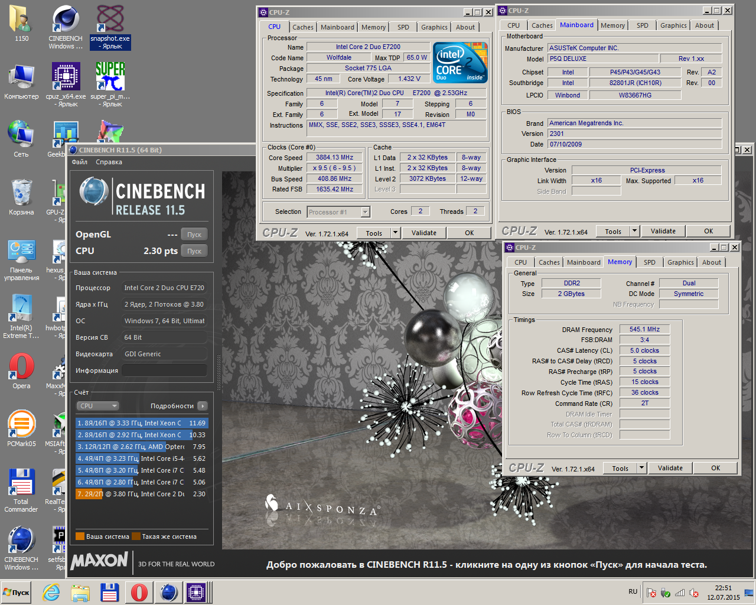Switch to CPU-Z taskbar button
Viewport: 756px width, 605px height.
pyautogui.click(x=197, y=592)
